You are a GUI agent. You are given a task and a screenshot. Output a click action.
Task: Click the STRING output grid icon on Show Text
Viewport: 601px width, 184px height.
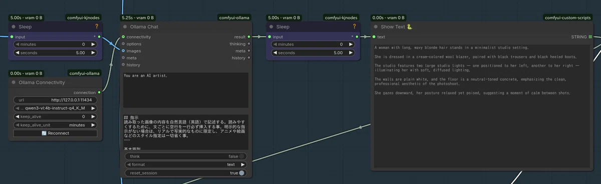pos(590,36)
